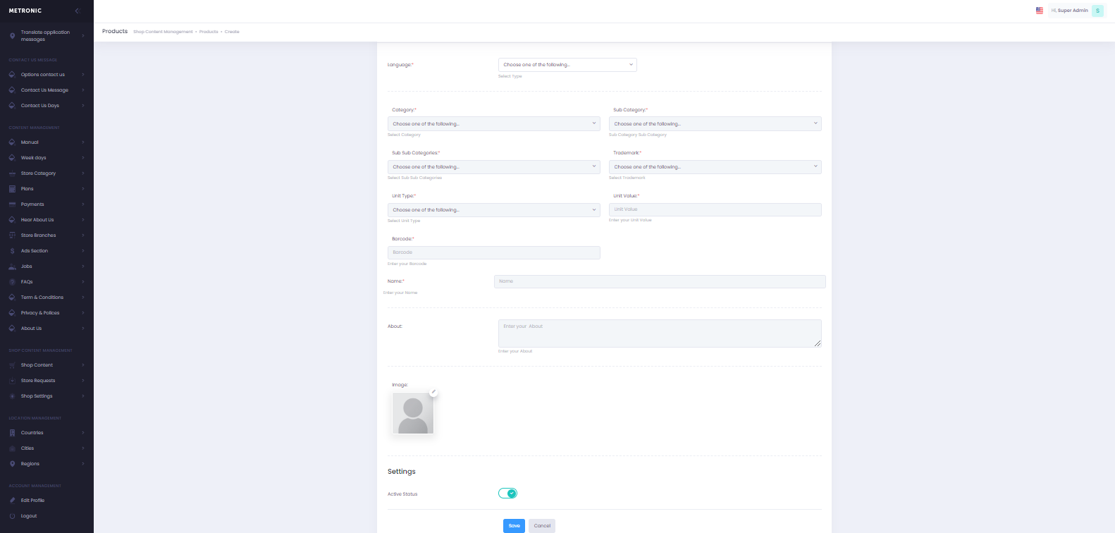Image resolution: width=1115 pixels, height=533 pixels.
Task: Click the product image placeholder thumbnail
Action: (x=413, y=414)
